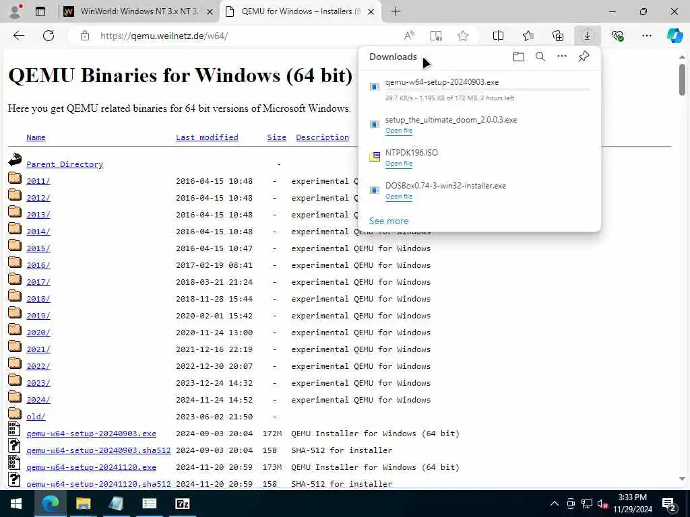Open the Windows Start button
690x517 pixels.
click(16, 504)
